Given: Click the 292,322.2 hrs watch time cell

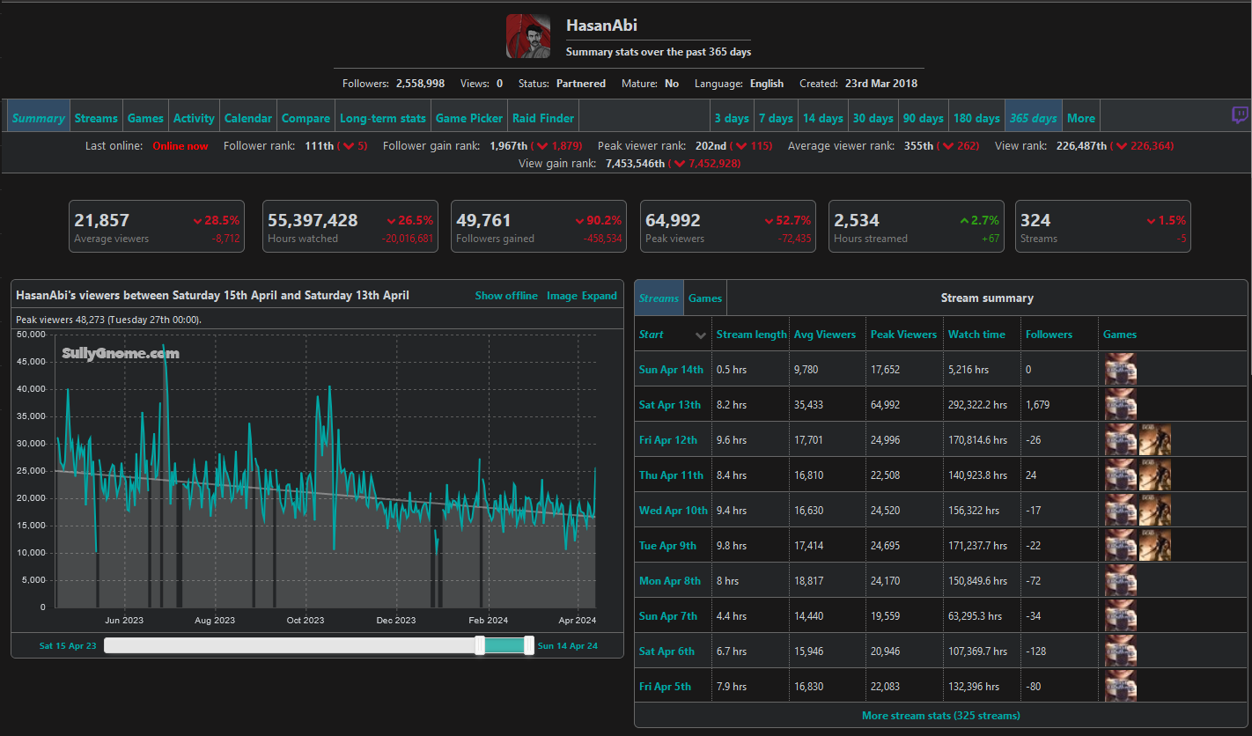Looking at the screenshot, I should [977, 405].
